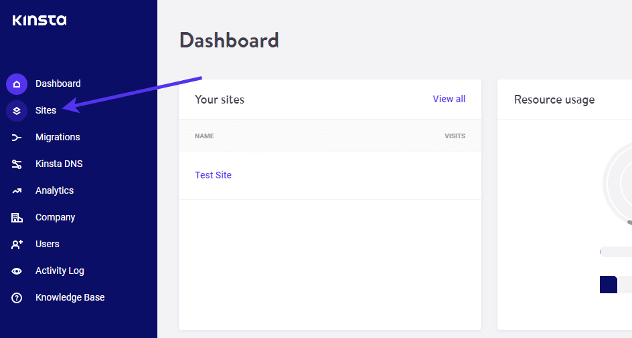The width and height of the screenshot is (632, 338).
Task: Click the Migrations arrow icon
Action: pyautogui.click(x=17, y=138)
